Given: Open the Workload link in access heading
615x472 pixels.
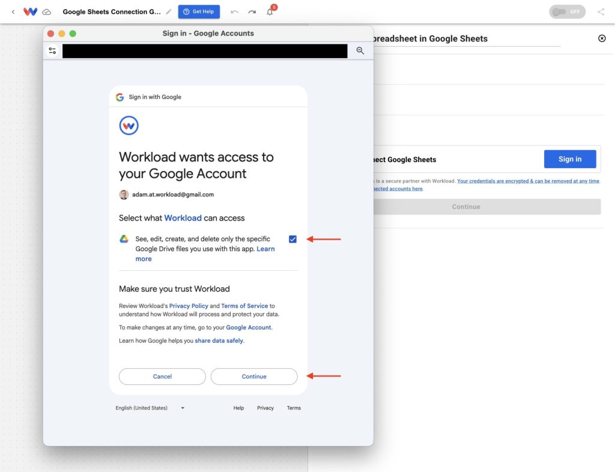Looking at the screenshot, I should coord(183,218).
